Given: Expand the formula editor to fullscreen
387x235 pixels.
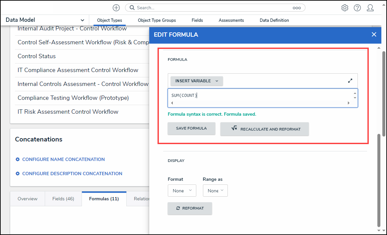Looking at the screenshot, I should [350, 81].
